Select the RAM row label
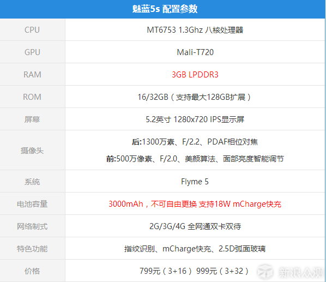The image size is (326, 282). point(32,74)
